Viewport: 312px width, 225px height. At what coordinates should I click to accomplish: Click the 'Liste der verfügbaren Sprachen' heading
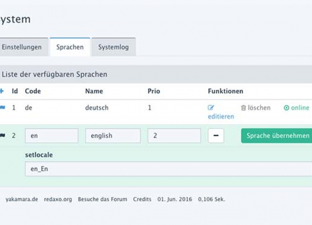coord(54,74)
